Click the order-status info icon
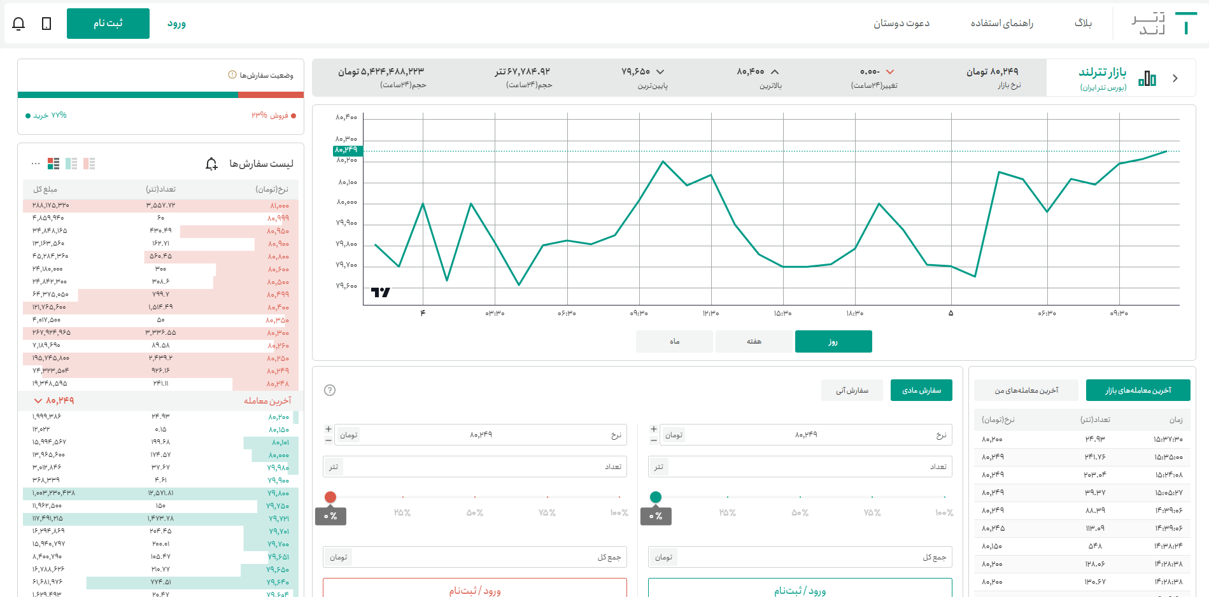 click(x=232, y=74)
